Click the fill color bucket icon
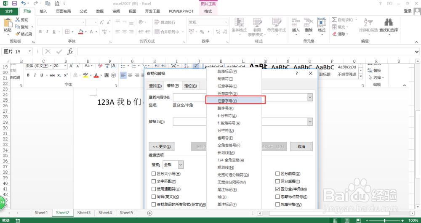 click(x=81, y=32)
